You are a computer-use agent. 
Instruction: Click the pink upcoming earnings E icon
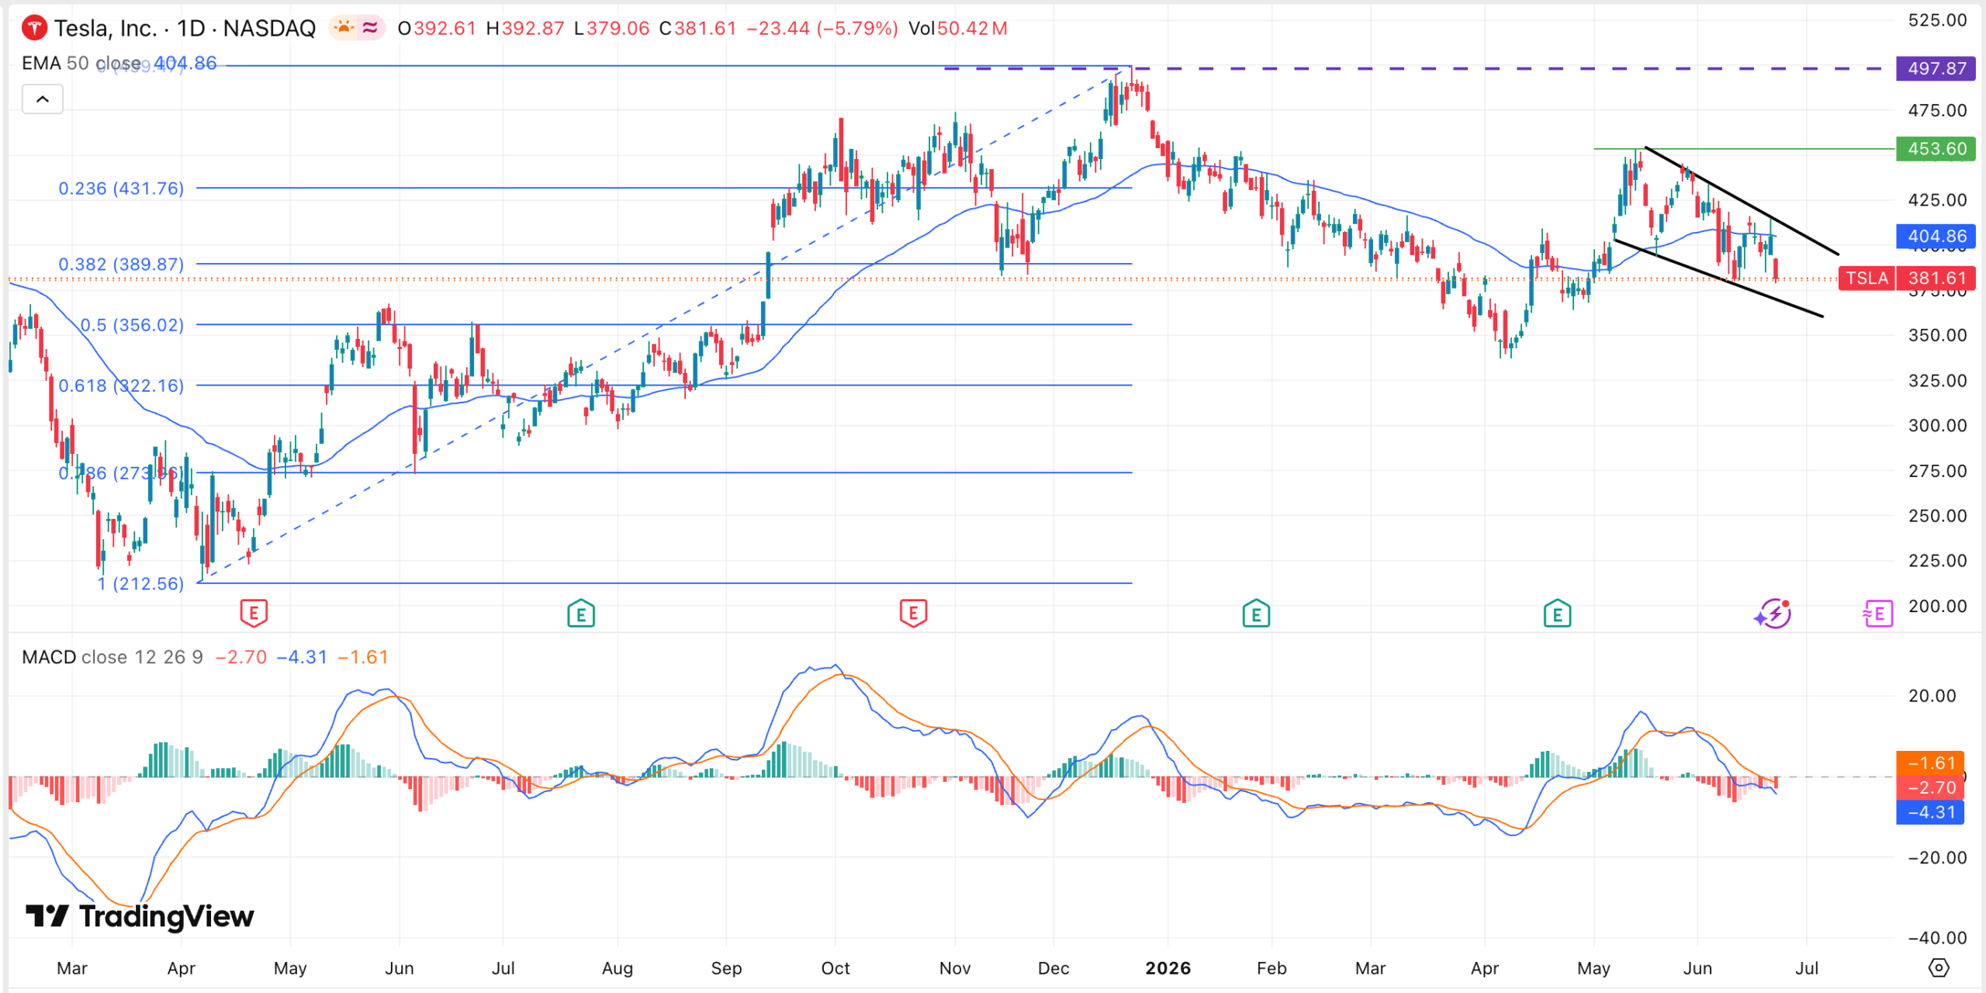click(1878, 614)
